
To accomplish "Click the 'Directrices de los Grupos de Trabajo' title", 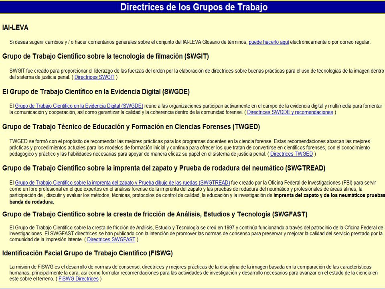I will point(194,7).
